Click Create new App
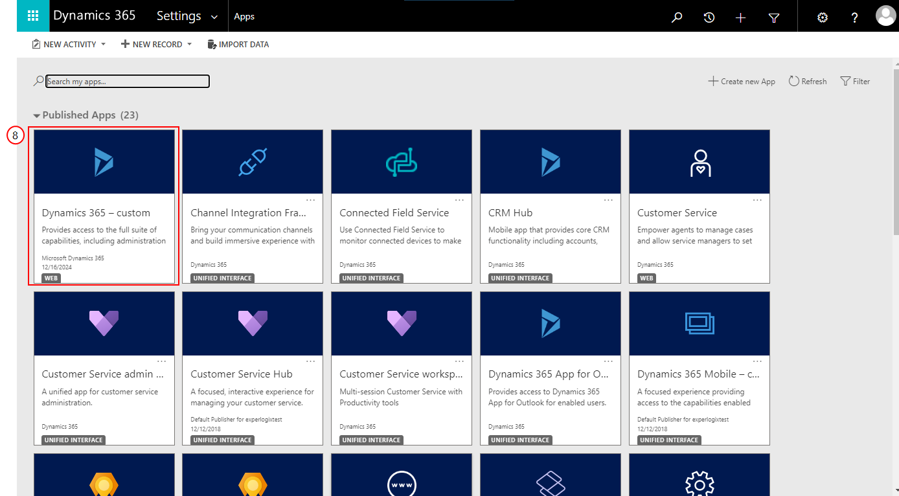Image resolution: width=899 pixels, height=496 pixels. pyautogui.click(x=742, y=82)
